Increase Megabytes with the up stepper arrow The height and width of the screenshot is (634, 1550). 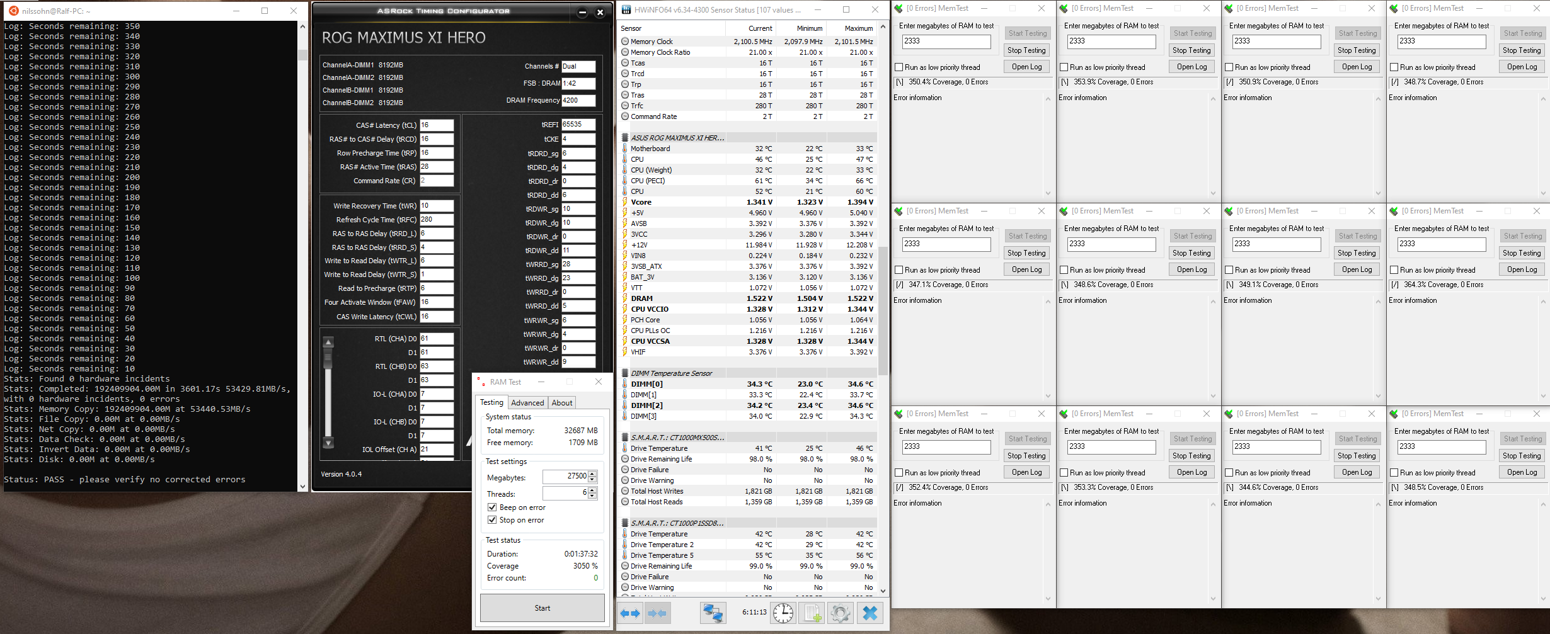pyautogui.click(x=592, y=474)
